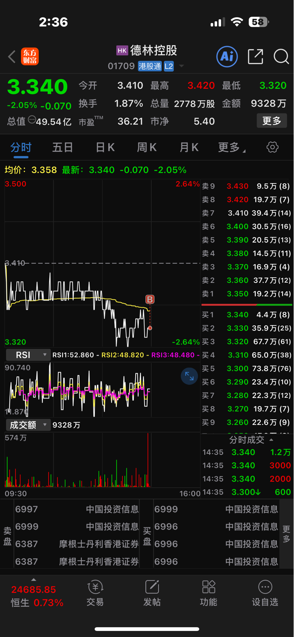Open the 发帖 post icon
The height and width of the screenshot is (637, 294).
[x=152, y=593]
